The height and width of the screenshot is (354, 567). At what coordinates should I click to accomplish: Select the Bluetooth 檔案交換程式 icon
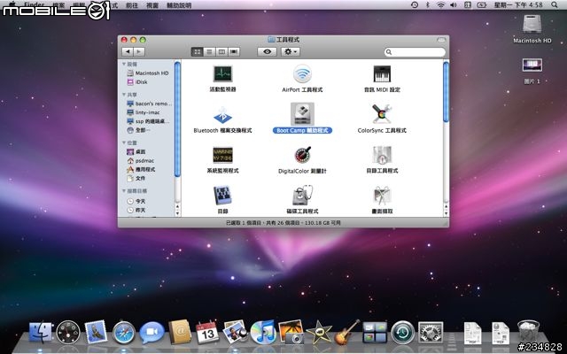222,115
